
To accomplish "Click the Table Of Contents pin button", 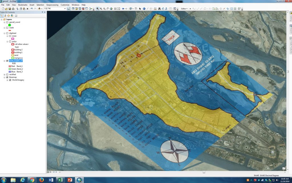I will tap(43, 12).
